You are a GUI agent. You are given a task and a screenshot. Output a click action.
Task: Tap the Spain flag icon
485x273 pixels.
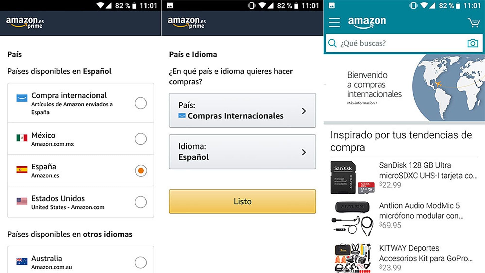[x=22, y=169]
